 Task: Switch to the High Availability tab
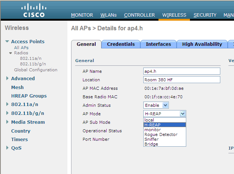[202, 44]
